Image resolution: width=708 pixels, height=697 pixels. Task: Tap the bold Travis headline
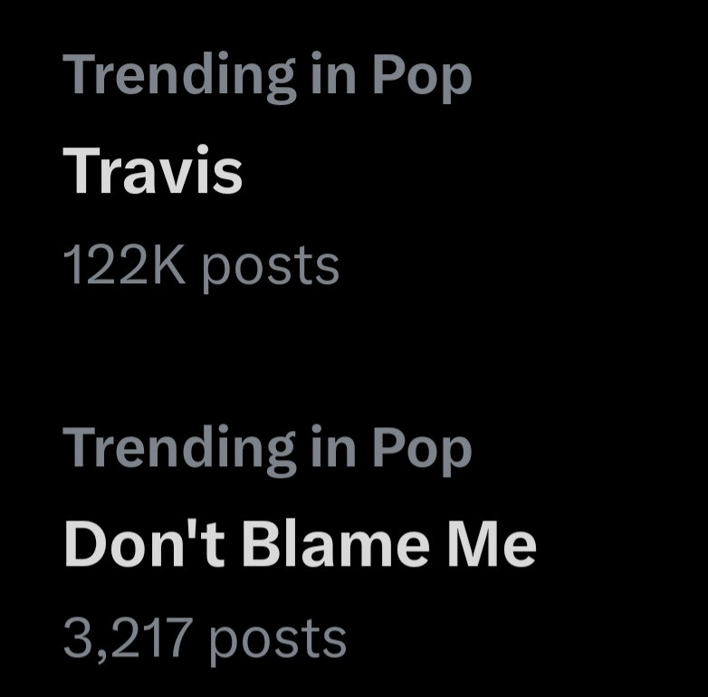pos(152,171)
